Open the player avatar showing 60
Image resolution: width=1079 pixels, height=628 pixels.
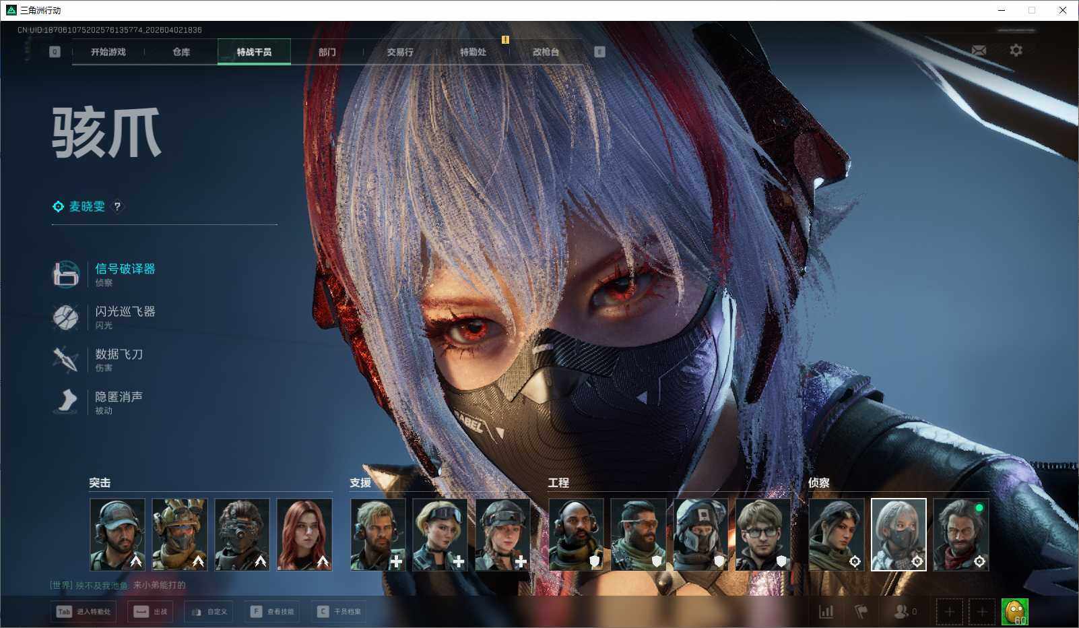(1015, 612)
